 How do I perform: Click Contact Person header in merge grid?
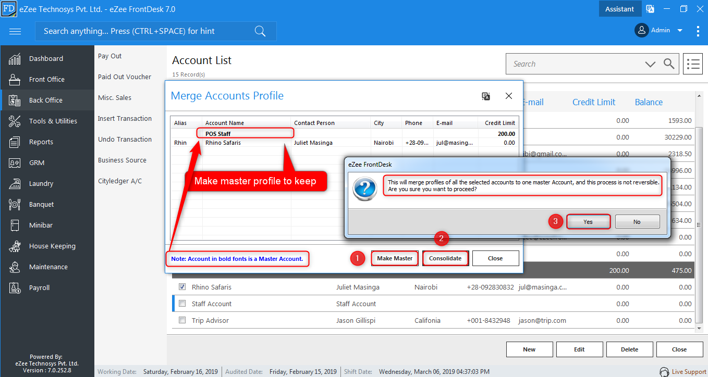coord(314,123)
